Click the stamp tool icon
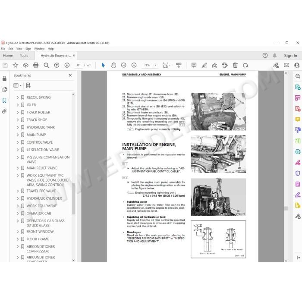The image size is (302, 302). coord(225,65)
